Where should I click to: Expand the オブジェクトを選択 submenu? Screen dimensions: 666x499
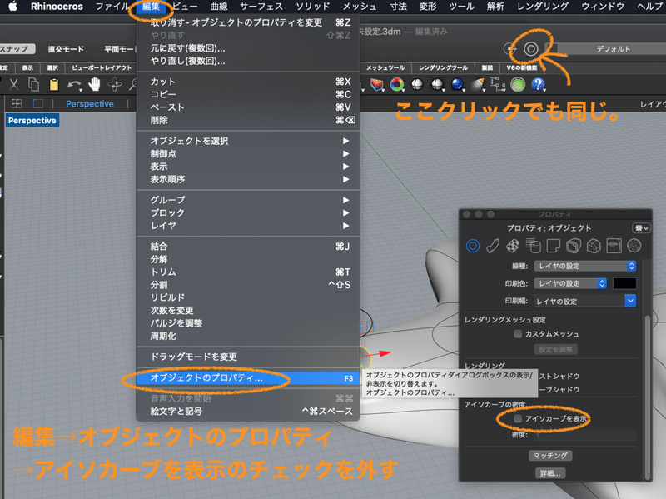tap(247, 141)
